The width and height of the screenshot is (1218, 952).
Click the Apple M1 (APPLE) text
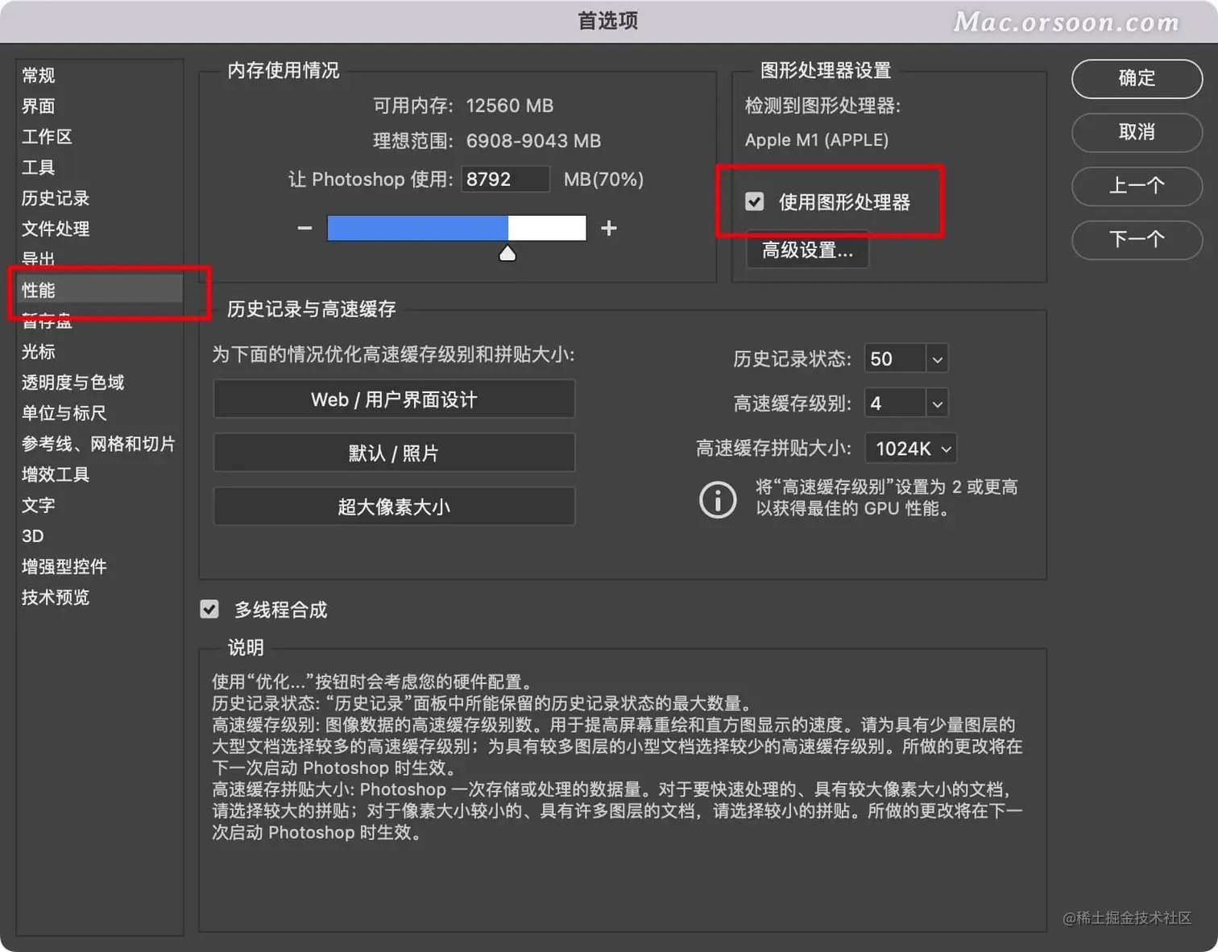(817, 140)
